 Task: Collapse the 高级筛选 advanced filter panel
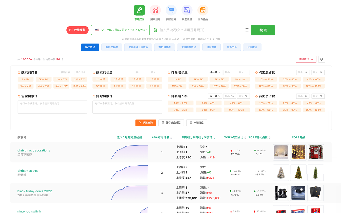(x=306, y=59)
